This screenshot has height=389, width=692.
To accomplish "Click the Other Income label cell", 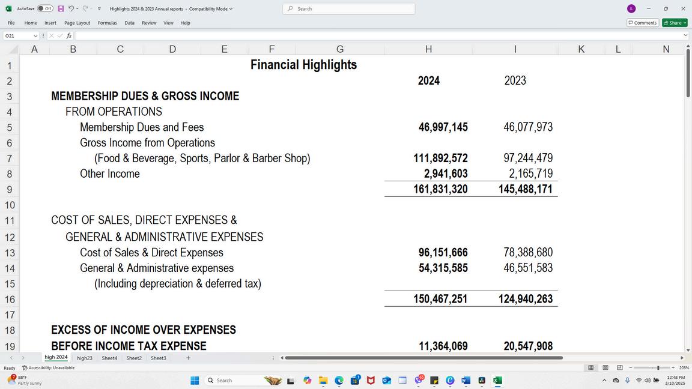I will click(x=110, y=173).
